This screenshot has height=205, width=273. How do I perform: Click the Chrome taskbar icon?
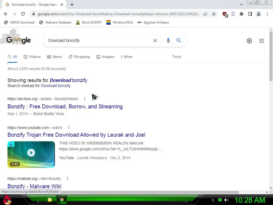click(x=62, y=200)
